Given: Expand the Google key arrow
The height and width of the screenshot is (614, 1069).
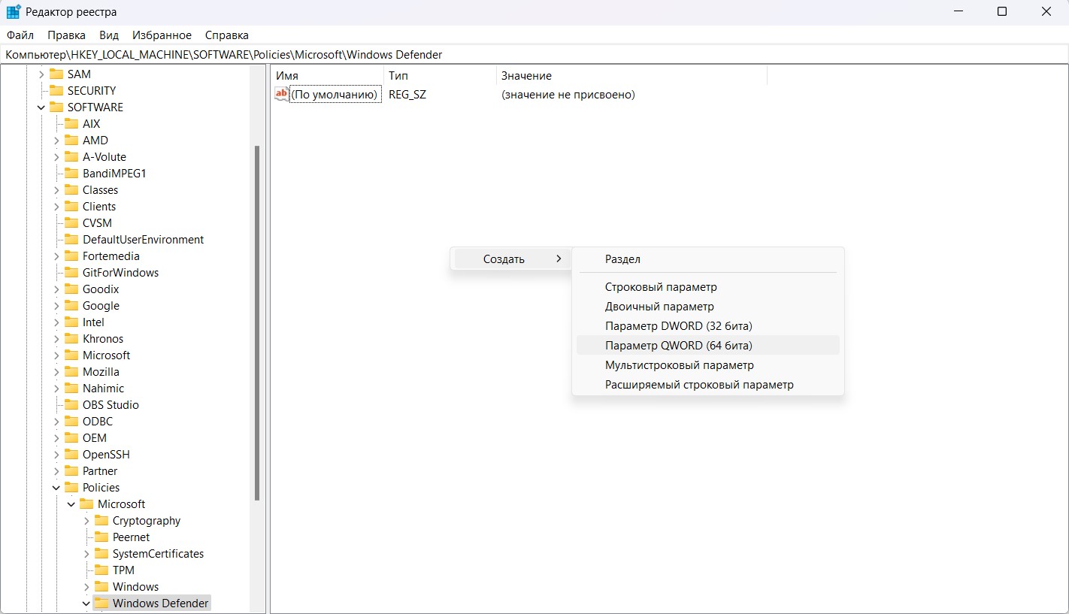Looking at the screenshot, I should [x=56, y=305].
